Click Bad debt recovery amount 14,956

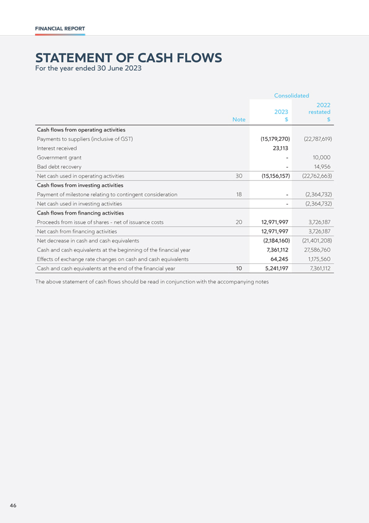tap(322, 167)
